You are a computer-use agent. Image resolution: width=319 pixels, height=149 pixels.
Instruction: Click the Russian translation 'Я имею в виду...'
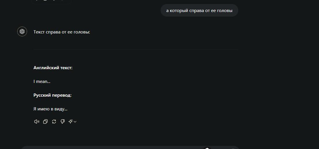pos(50,109)
